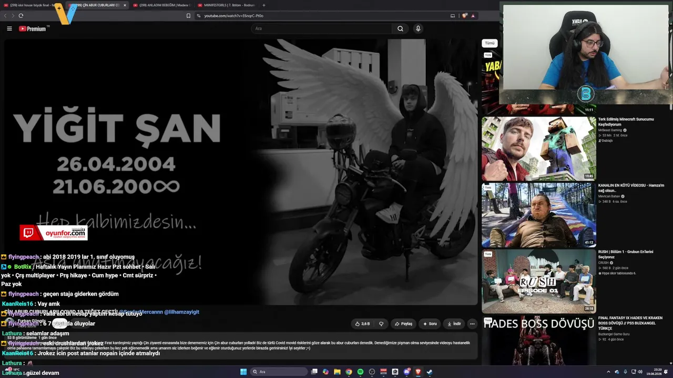Open Discord from the taskbar

click(406, 372)
